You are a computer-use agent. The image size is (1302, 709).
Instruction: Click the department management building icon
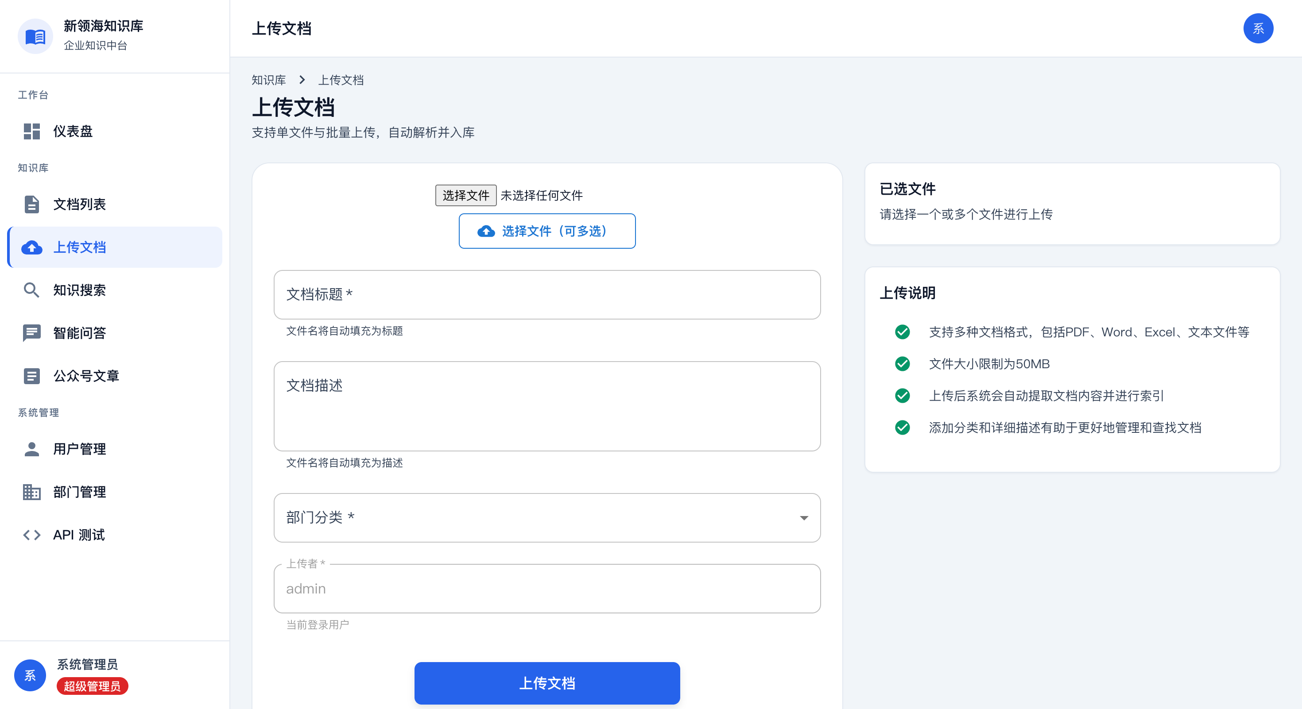tap(31, 492)
